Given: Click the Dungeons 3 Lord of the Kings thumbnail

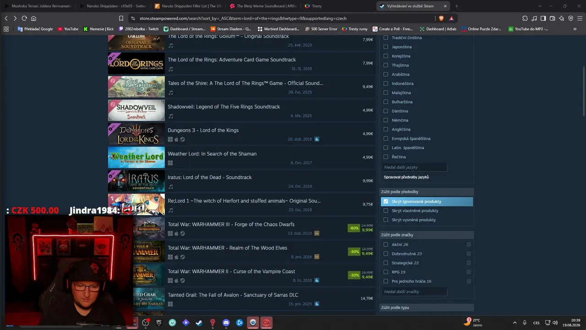Looking at the screenshot, I should [x=136, y=134].
